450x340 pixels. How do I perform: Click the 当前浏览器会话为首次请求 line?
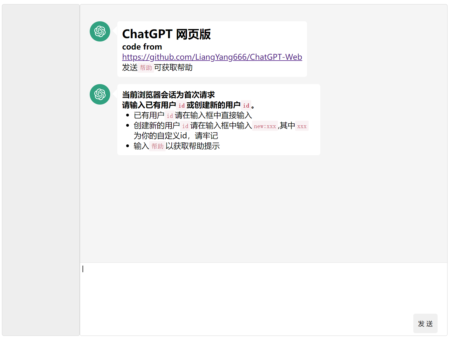(168, 95)
